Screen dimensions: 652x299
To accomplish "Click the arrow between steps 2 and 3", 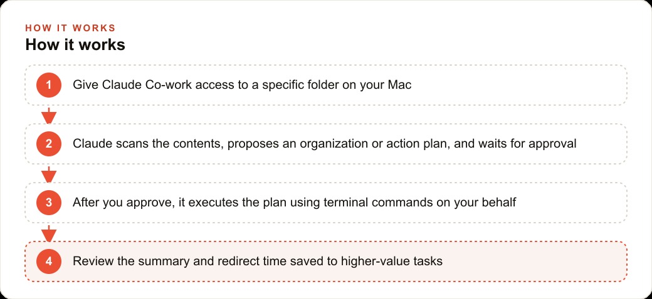I will 49,174.
